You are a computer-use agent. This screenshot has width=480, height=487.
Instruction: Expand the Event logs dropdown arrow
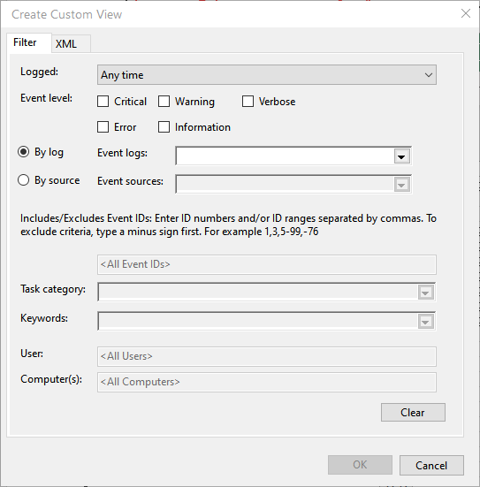tap(401, 156)
